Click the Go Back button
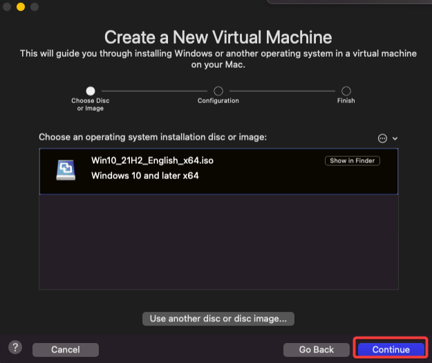The height and width of the screenshot is (363, 432). (317, 349)
